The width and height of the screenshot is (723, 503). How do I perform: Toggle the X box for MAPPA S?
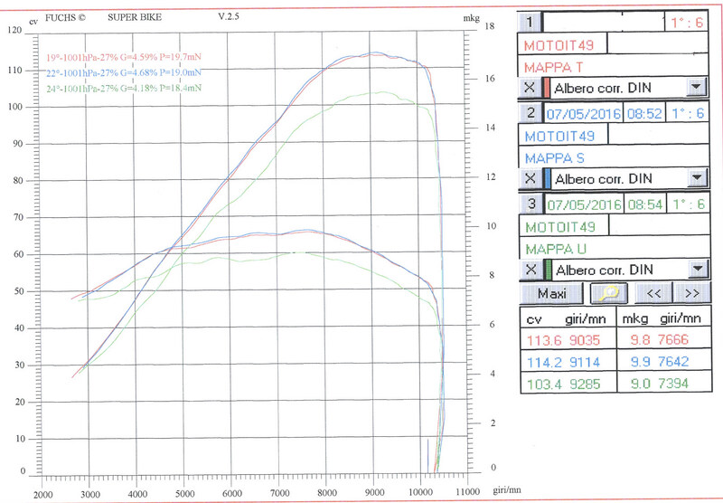tap(529, 178)
